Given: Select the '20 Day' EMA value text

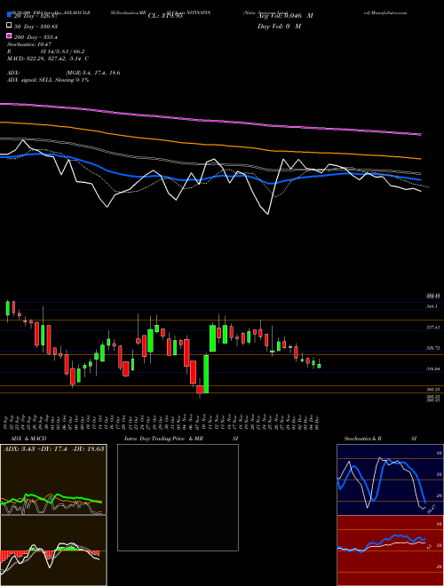Looking at the screenshot, I should point(36,16).
